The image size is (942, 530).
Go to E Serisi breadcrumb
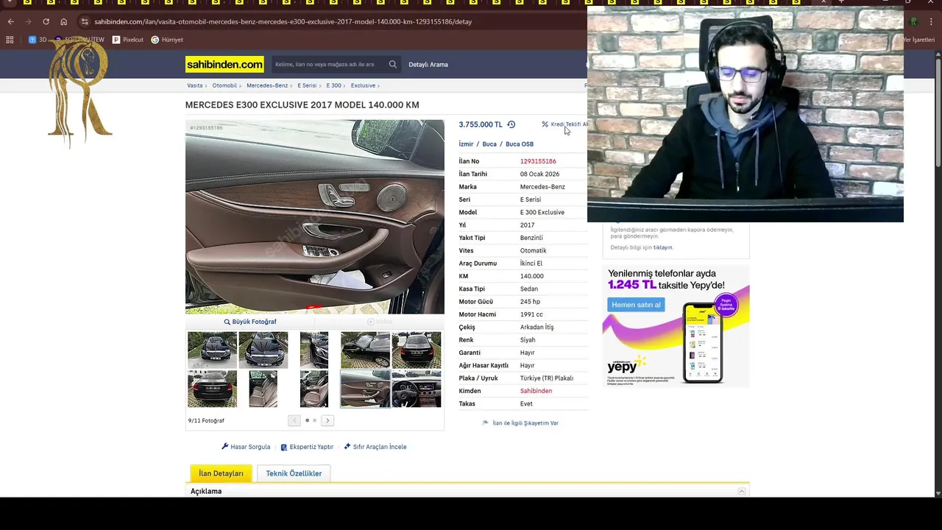pyautogui.click(x=307, y=85)
